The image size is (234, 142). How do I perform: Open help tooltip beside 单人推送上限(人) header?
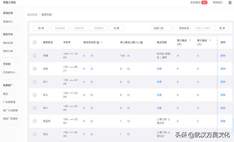(x=141, y=43)
